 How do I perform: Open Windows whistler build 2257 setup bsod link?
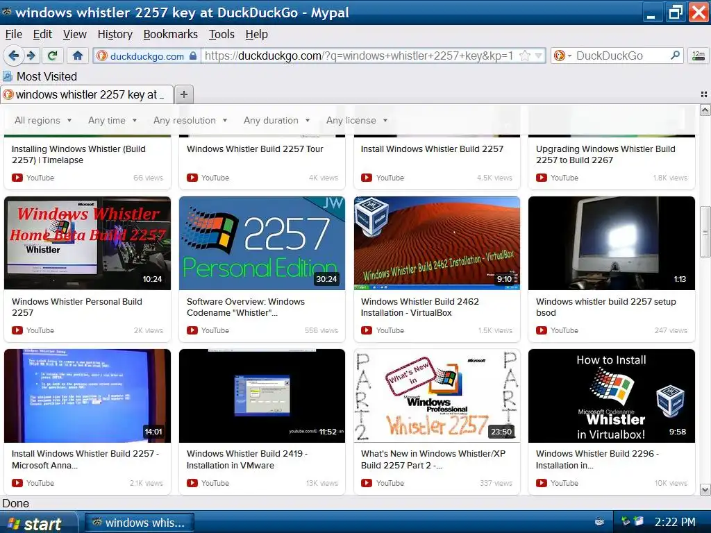coord(605,307)
